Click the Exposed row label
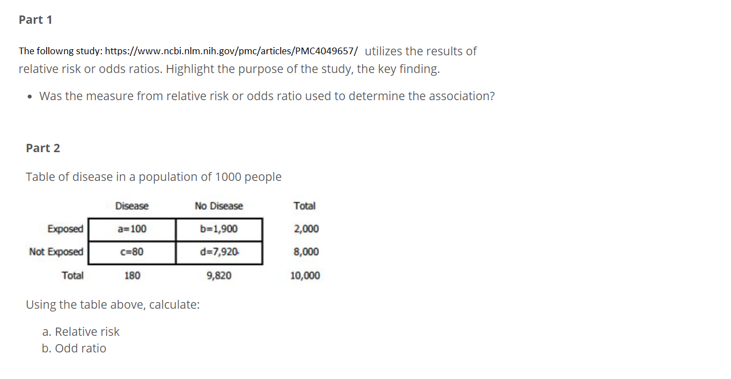Viewport: 731px width, 379px height. pos(65,229)
